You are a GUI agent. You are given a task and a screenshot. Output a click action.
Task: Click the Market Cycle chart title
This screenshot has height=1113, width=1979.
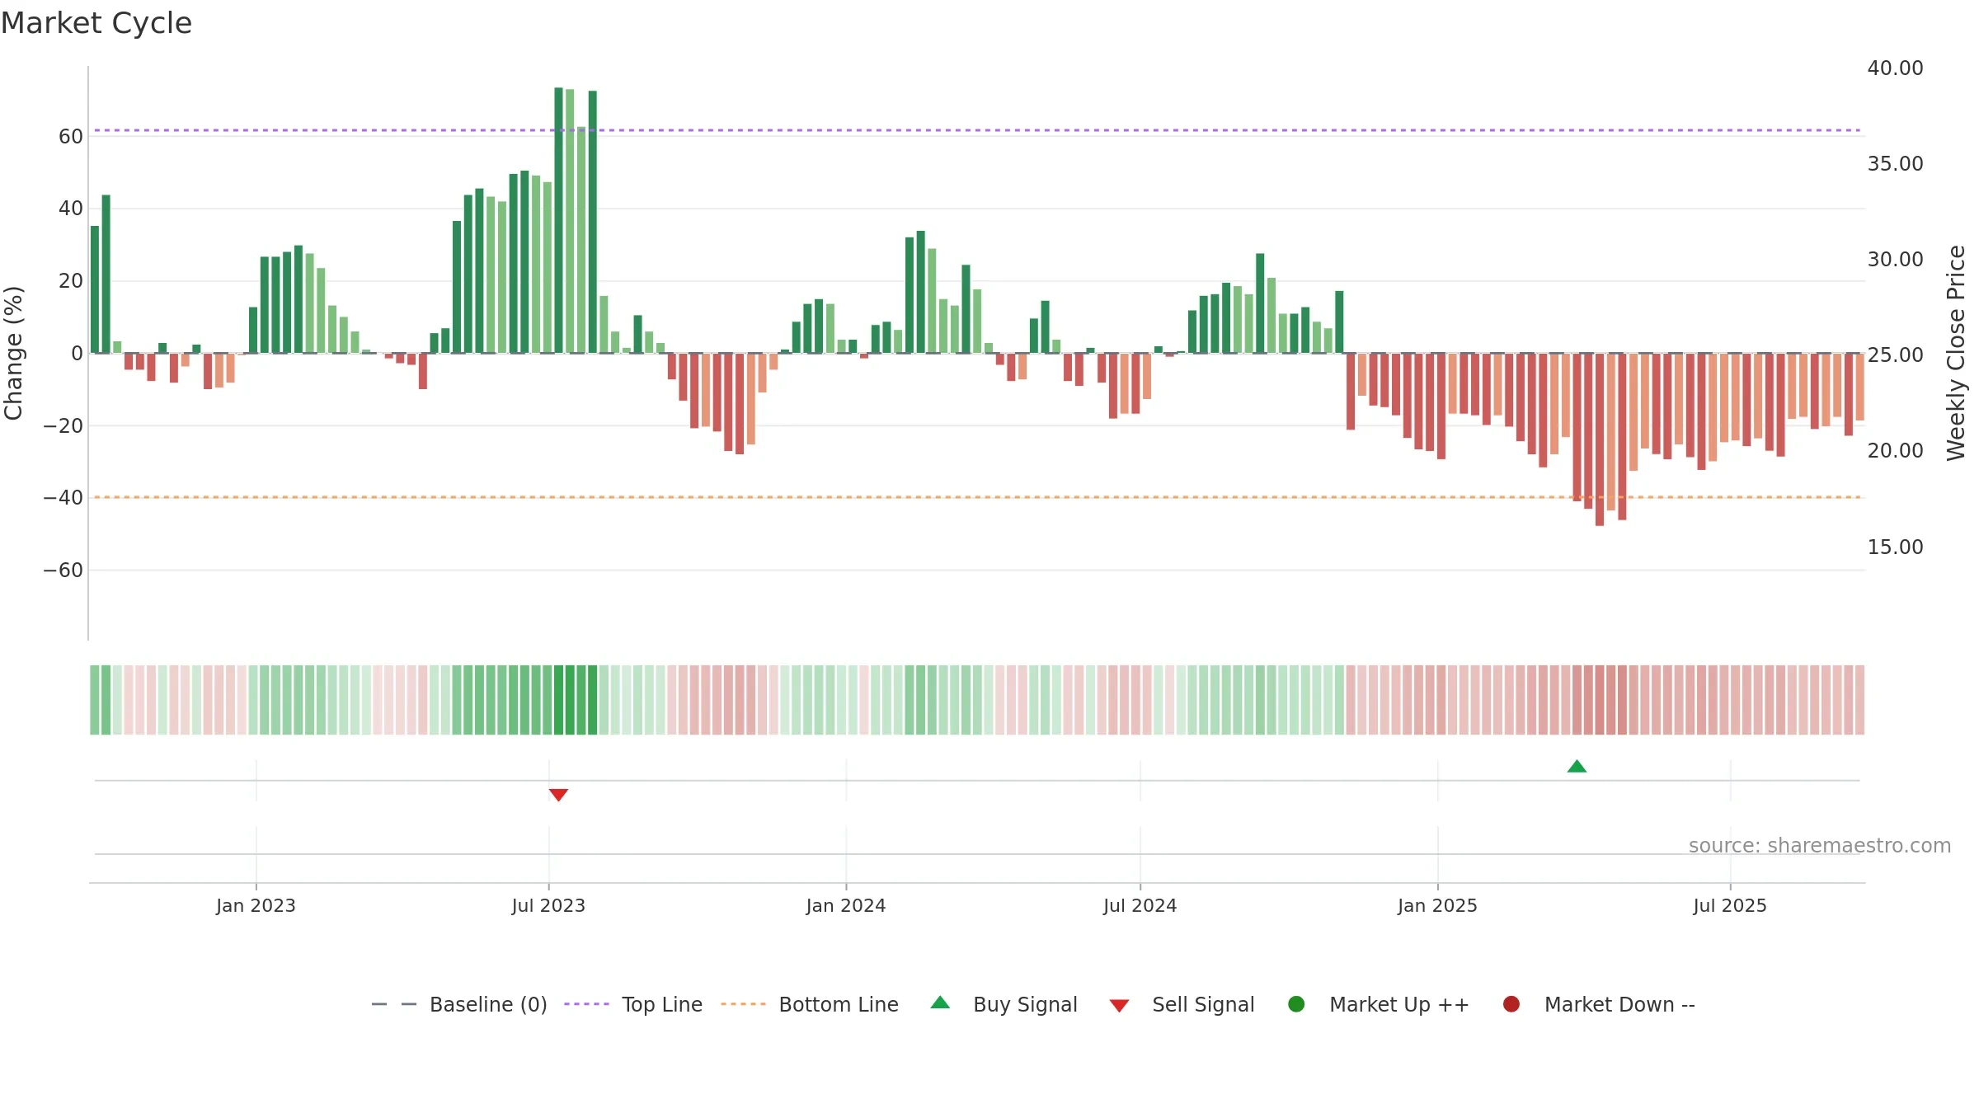[96, 23]
